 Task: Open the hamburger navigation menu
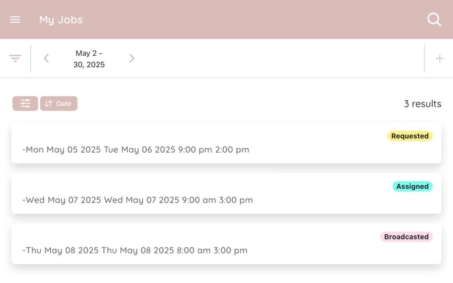click(15, 20)
